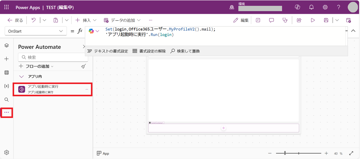360x159 pixels.
Task: Click the refresh flows broom icon
Action: point(84,66)
